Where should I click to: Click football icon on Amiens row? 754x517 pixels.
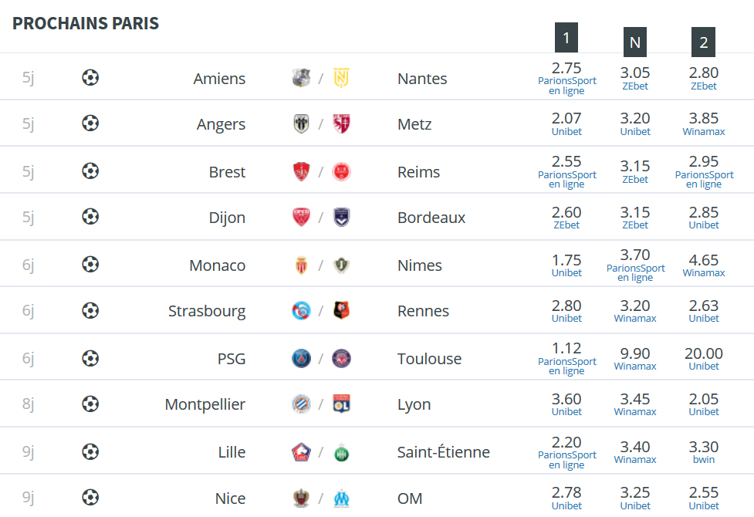coord(90,77)
